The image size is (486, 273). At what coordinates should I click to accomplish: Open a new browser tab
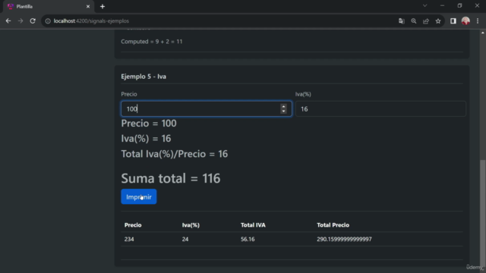pyautogui.click(x=103, y=7)
